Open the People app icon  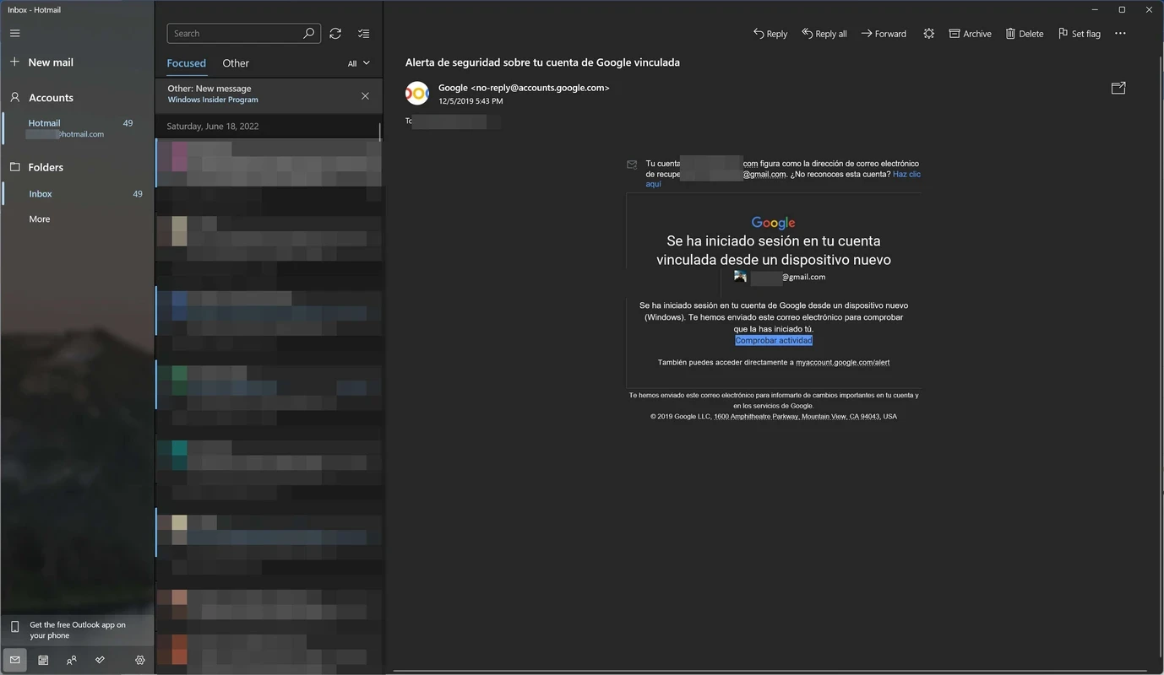click(72, 660)
